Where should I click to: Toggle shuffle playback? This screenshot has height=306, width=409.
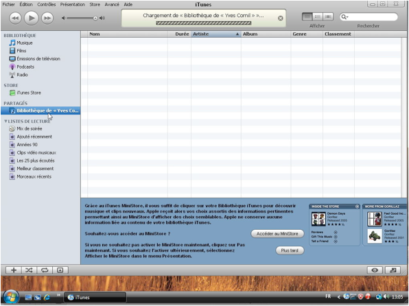pyautogui.click(x=29, y=270)
